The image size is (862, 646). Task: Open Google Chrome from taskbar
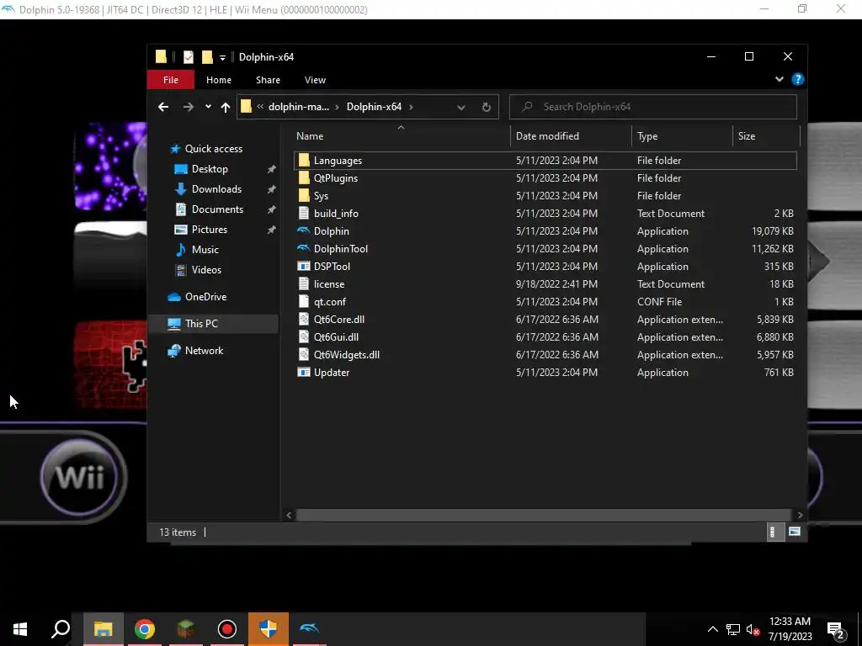[145, 629]
